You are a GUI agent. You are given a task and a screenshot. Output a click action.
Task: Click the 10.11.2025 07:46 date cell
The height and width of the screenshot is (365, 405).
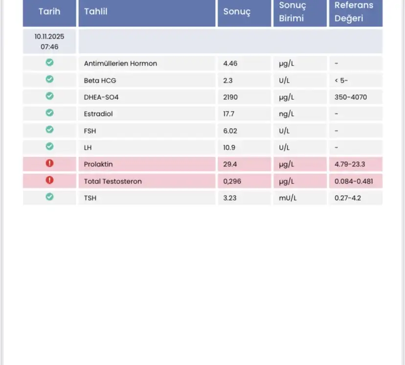coord(49,42)
